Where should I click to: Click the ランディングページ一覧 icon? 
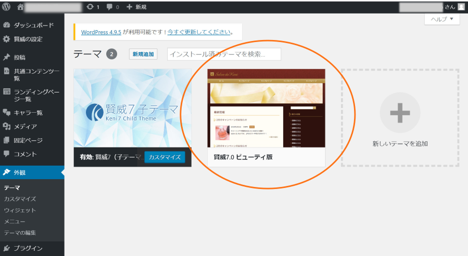7,92
